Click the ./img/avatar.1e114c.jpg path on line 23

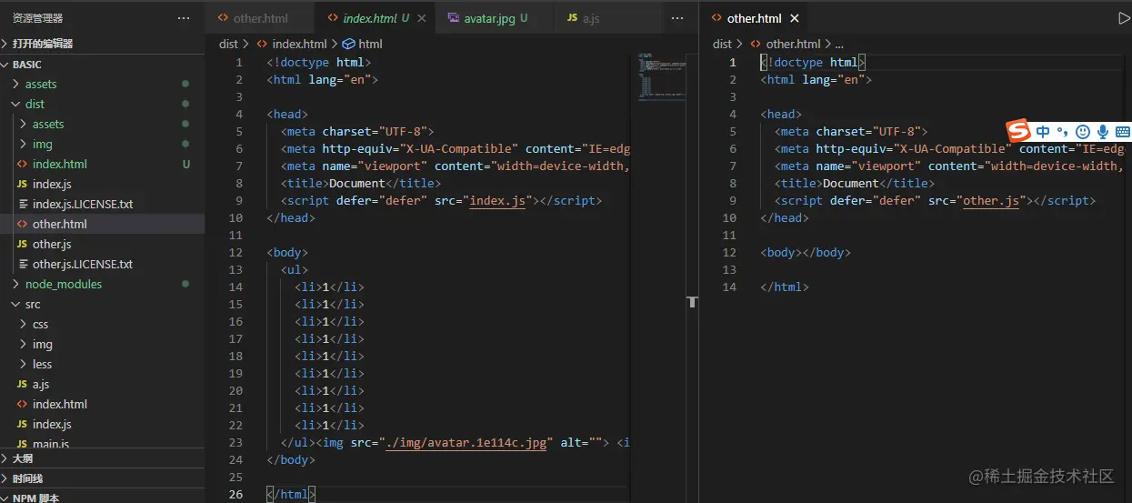pos(466,443)
